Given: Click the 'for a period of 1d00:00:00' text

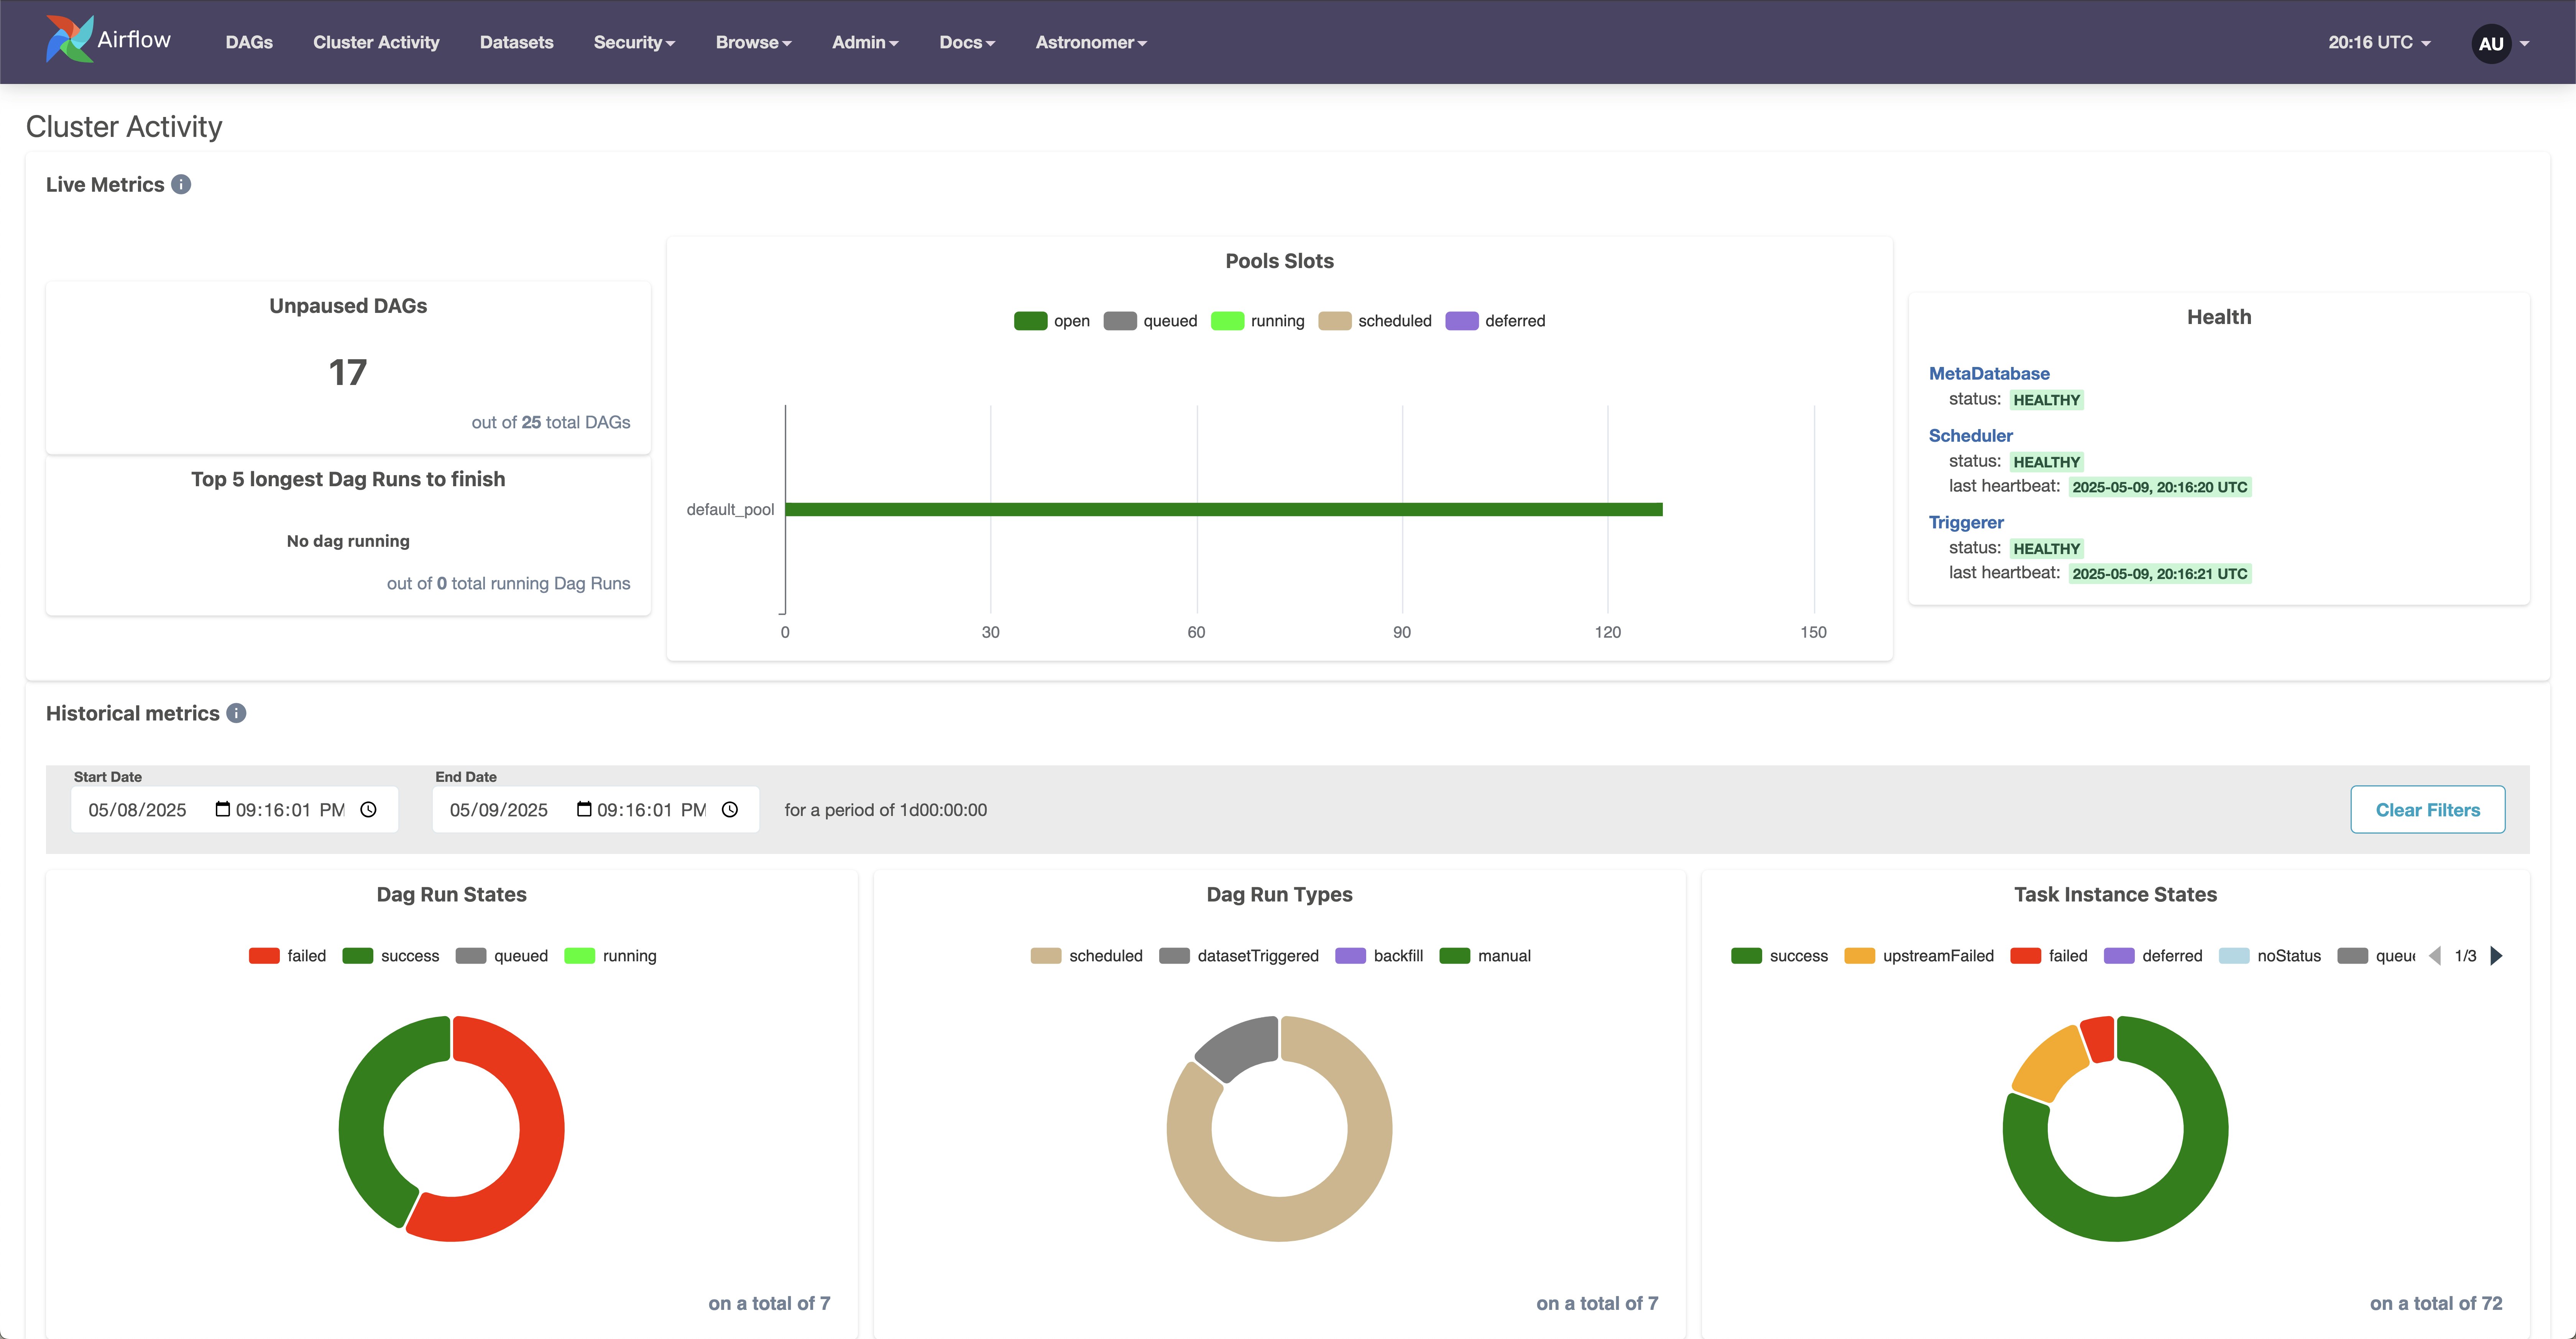Looking at the screenshot, I should [x=886, y=810].
